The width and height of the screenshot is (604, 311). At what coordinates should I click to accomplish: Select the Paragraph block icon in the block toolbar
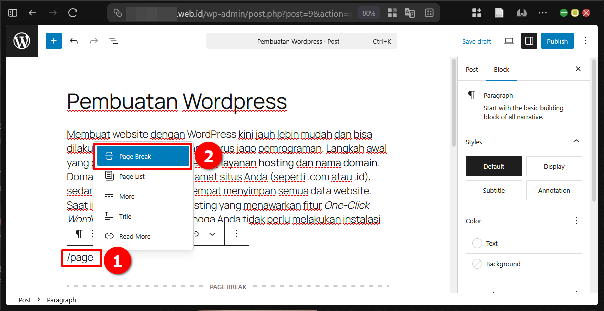coord(79,234)
